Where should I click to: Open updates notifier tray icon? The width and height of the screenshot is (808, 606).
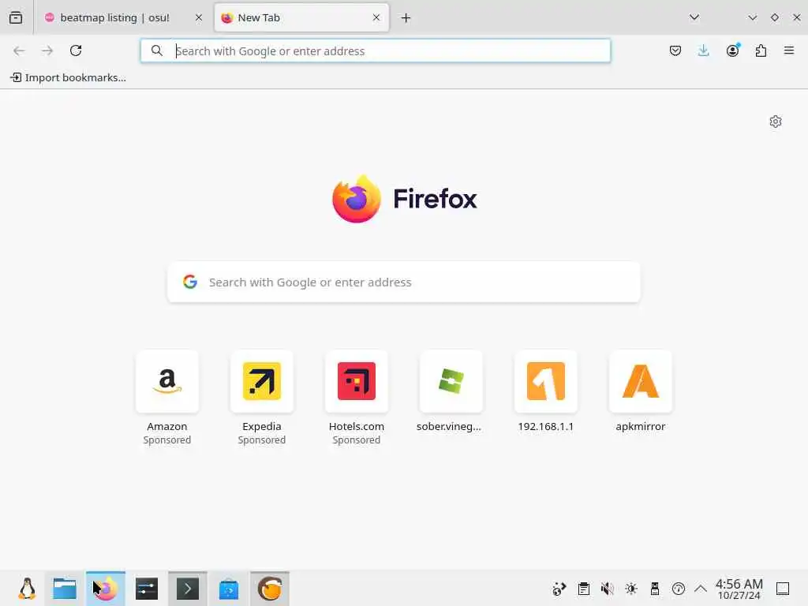[679, 589]
